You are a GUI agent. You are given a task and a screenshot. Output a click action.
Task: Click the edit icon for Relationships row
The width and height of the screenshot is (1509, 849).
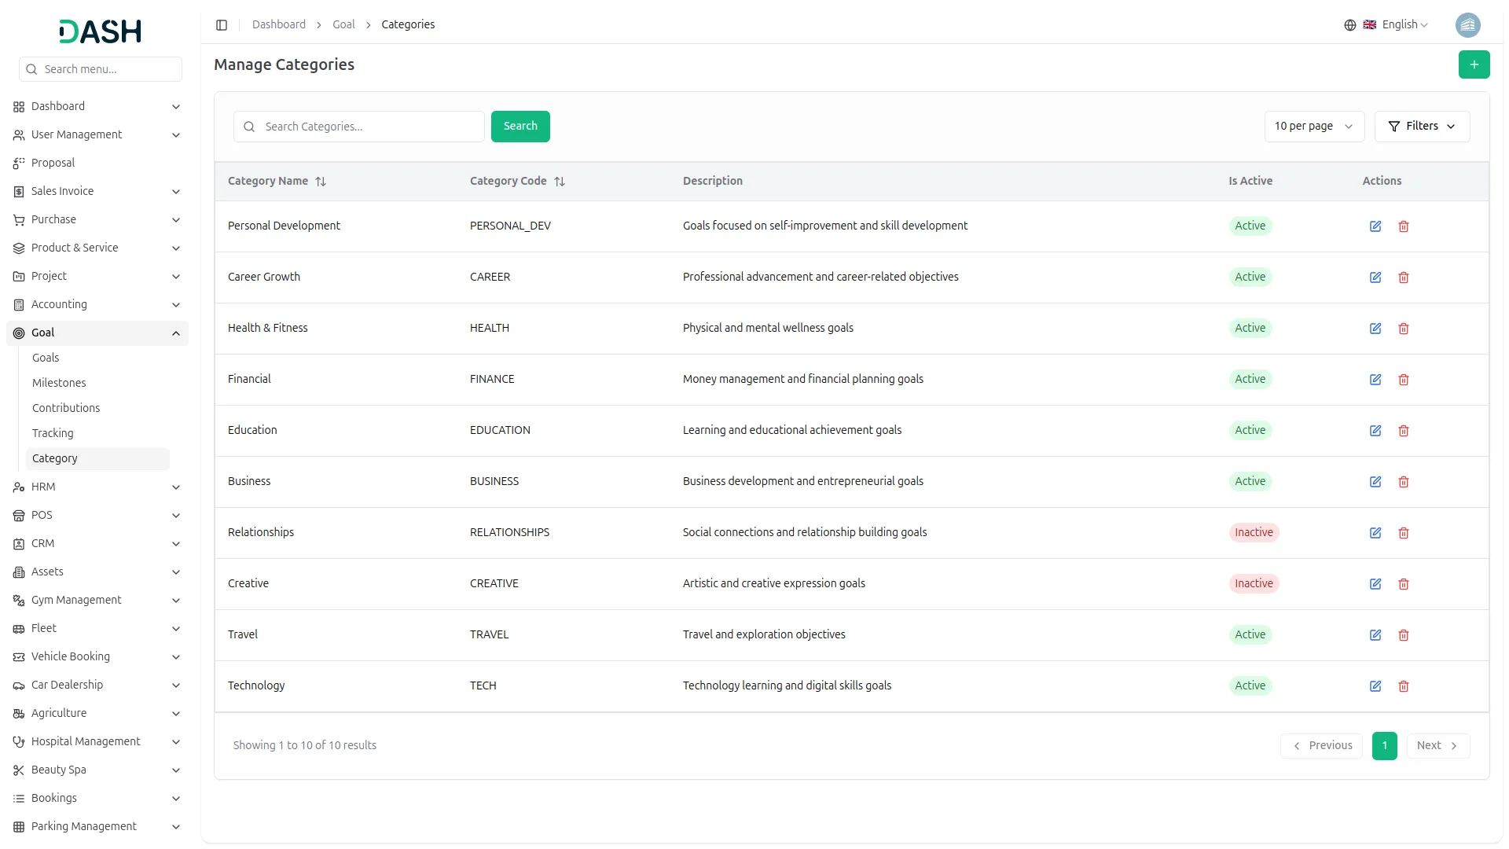pos(1375,533)
